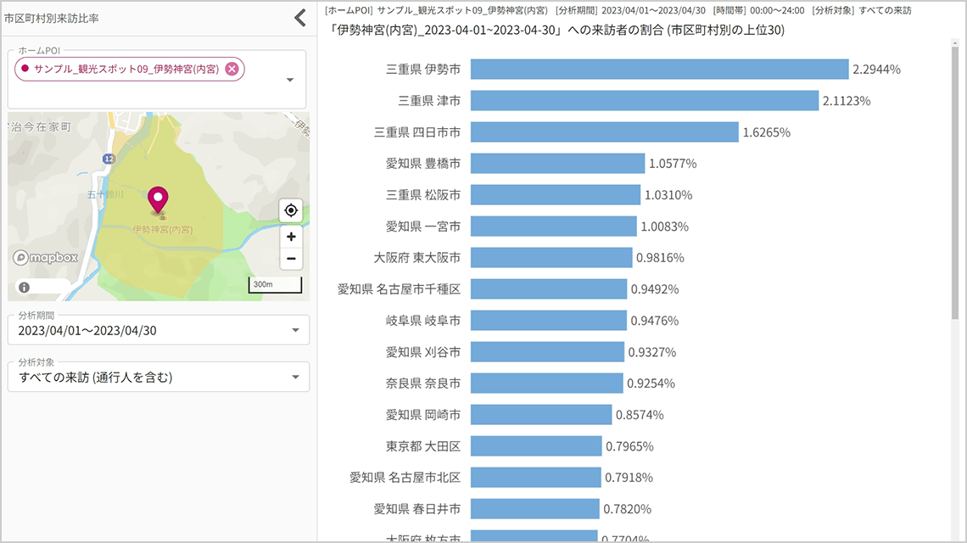
Task: Click the 伊勢神宮(内宮) map label
Action: click(x=161, y=229)
